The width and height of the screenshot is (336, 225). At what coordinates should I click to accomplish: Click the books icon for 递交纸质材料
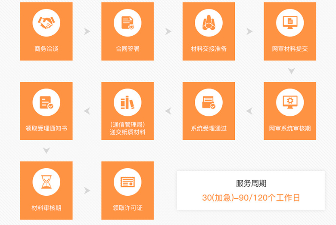[128, 102]
